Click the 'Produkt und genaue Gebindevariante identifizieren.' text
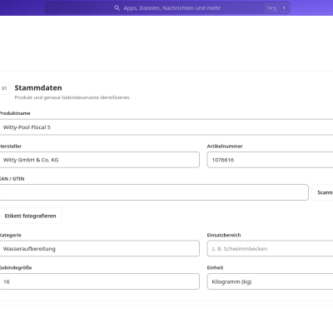Screen dimensions: 333x333 coord(72,97)
